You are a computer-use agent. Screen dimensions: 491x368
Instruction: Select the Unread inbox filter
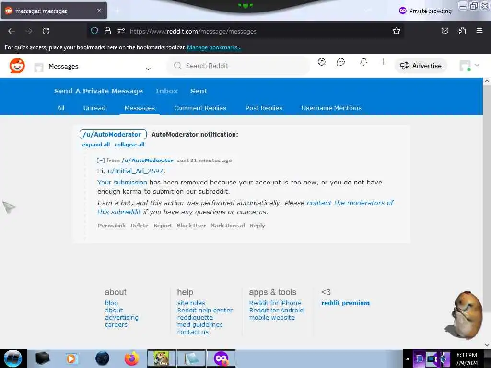pos(94,108)
